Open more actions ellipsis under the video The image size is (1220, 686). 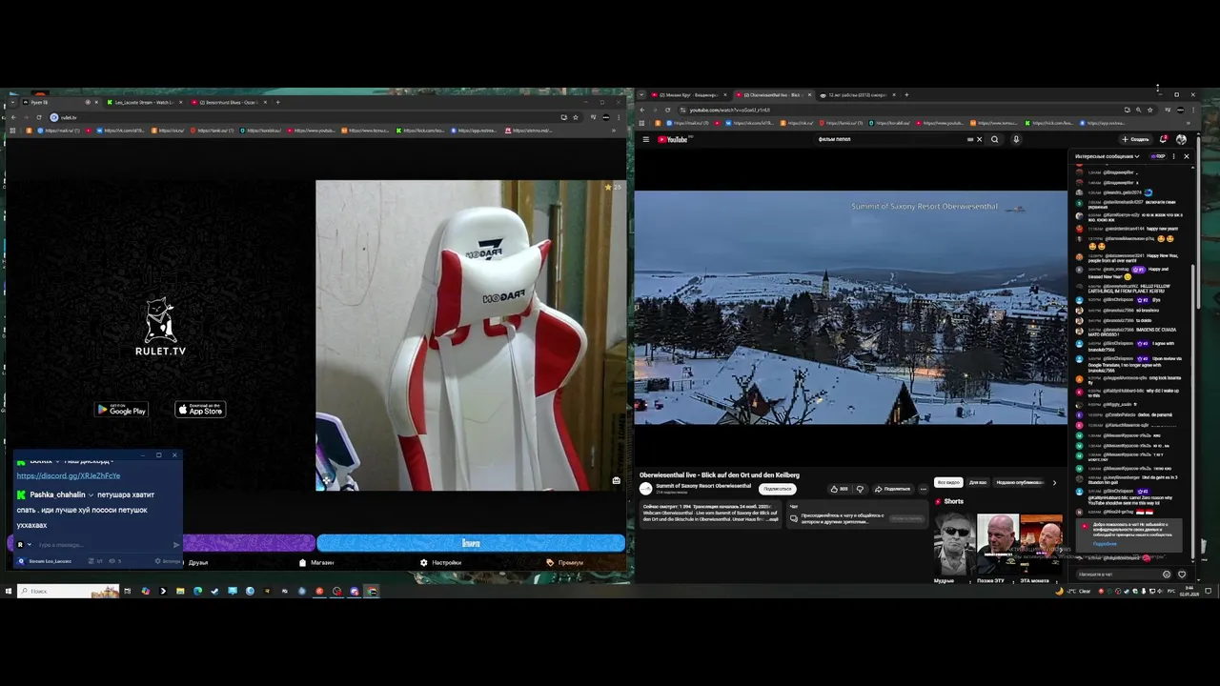[x=923, y=489]
